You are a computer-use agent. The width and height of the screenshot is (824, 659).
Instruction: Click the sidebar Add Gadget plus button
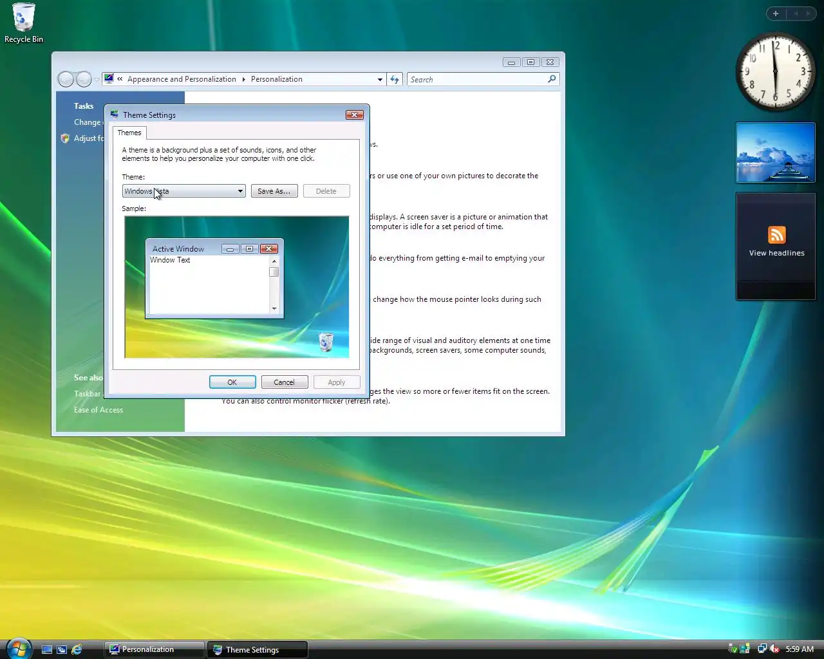click(776, 14)
